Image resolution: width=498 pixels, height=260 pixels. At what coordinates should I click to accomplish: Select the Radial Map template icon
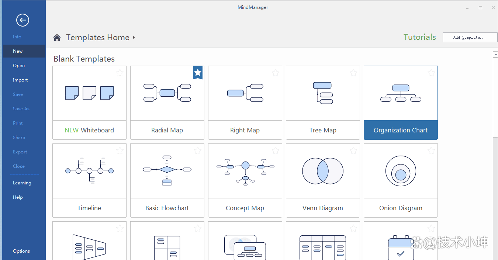click(x=167, y=93)
